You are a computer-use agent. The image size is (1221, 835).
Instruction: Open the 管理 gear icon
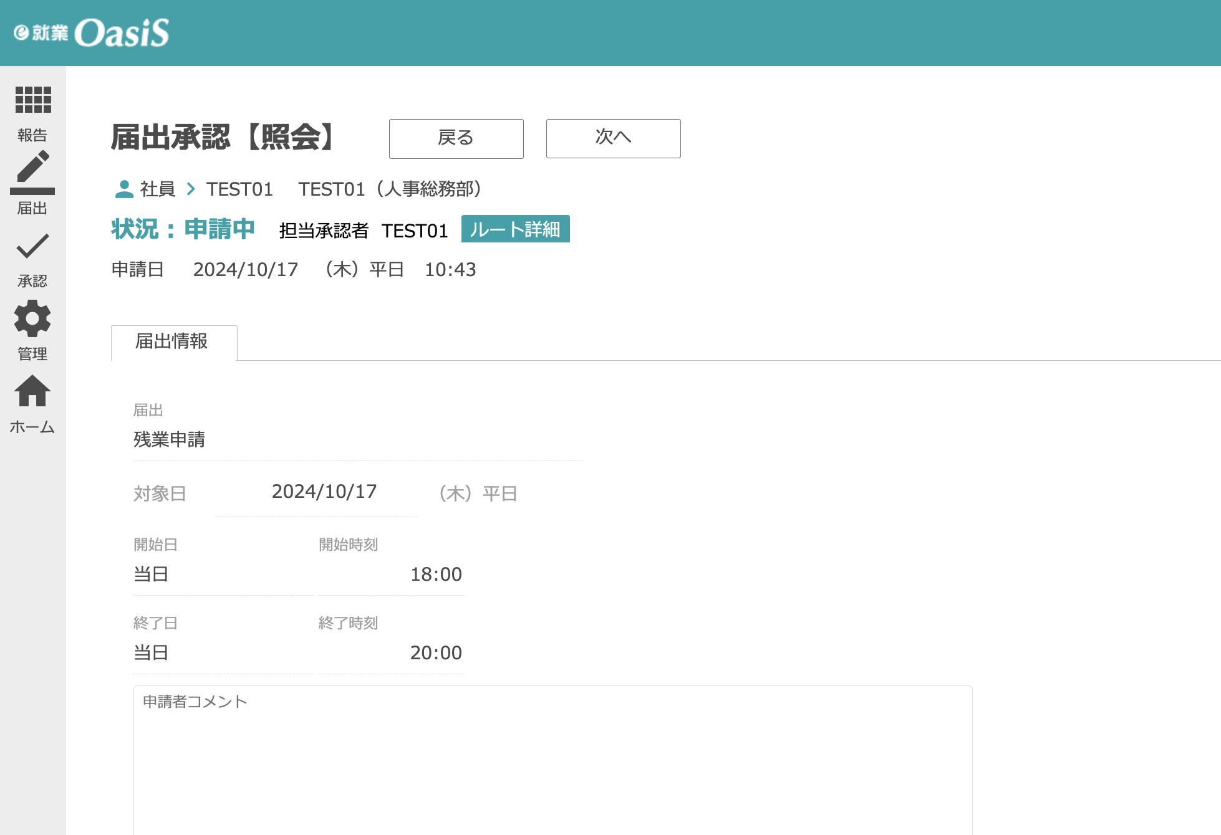tap(32, 318)
